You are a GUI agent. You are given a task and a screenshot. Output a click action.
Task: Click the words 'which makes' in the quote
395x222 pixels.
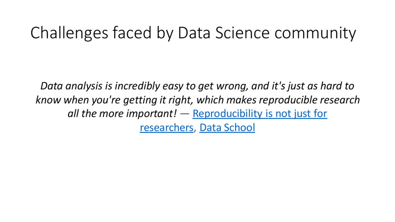click(226, 100)
